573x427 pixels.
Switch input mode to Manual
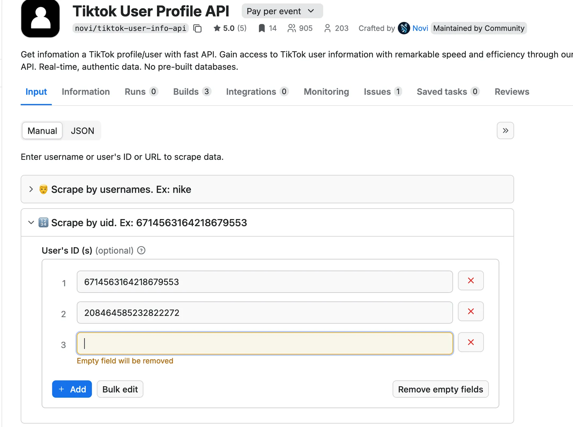42,131
